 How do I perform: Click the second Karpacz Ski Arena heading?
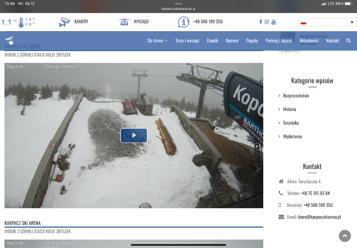[23, 223]
